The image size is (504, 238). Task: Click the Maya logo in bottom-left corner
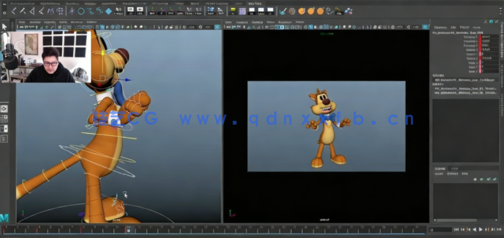point(4,218)
